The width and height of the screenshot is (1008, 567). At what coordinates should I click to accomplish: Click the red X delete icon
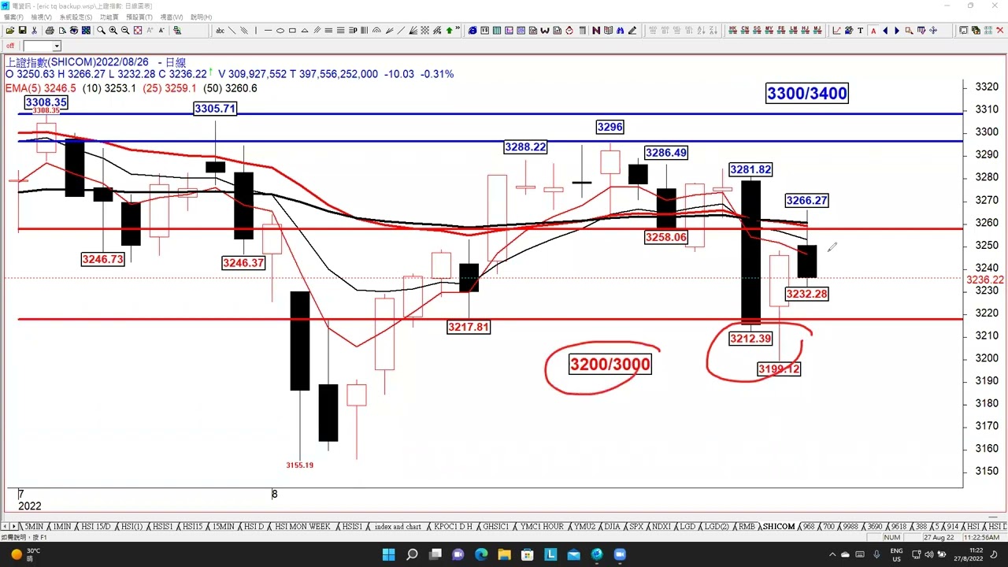click(x=999, y=31)
